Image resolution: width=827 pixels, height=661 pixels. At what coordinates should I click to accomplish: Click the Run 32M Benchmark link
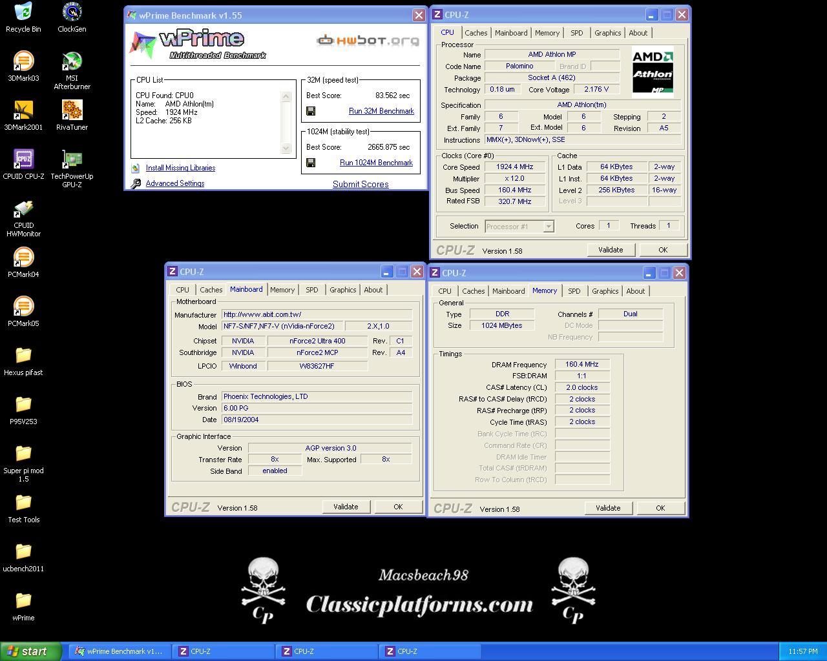click(381, 111)
